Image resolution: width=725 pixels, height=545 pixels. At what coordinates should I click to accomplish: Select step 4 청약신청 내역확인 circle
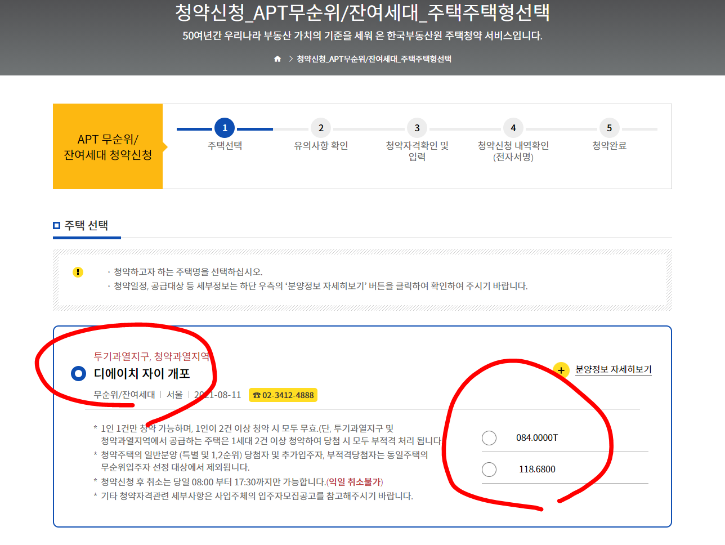click(513, 128)
